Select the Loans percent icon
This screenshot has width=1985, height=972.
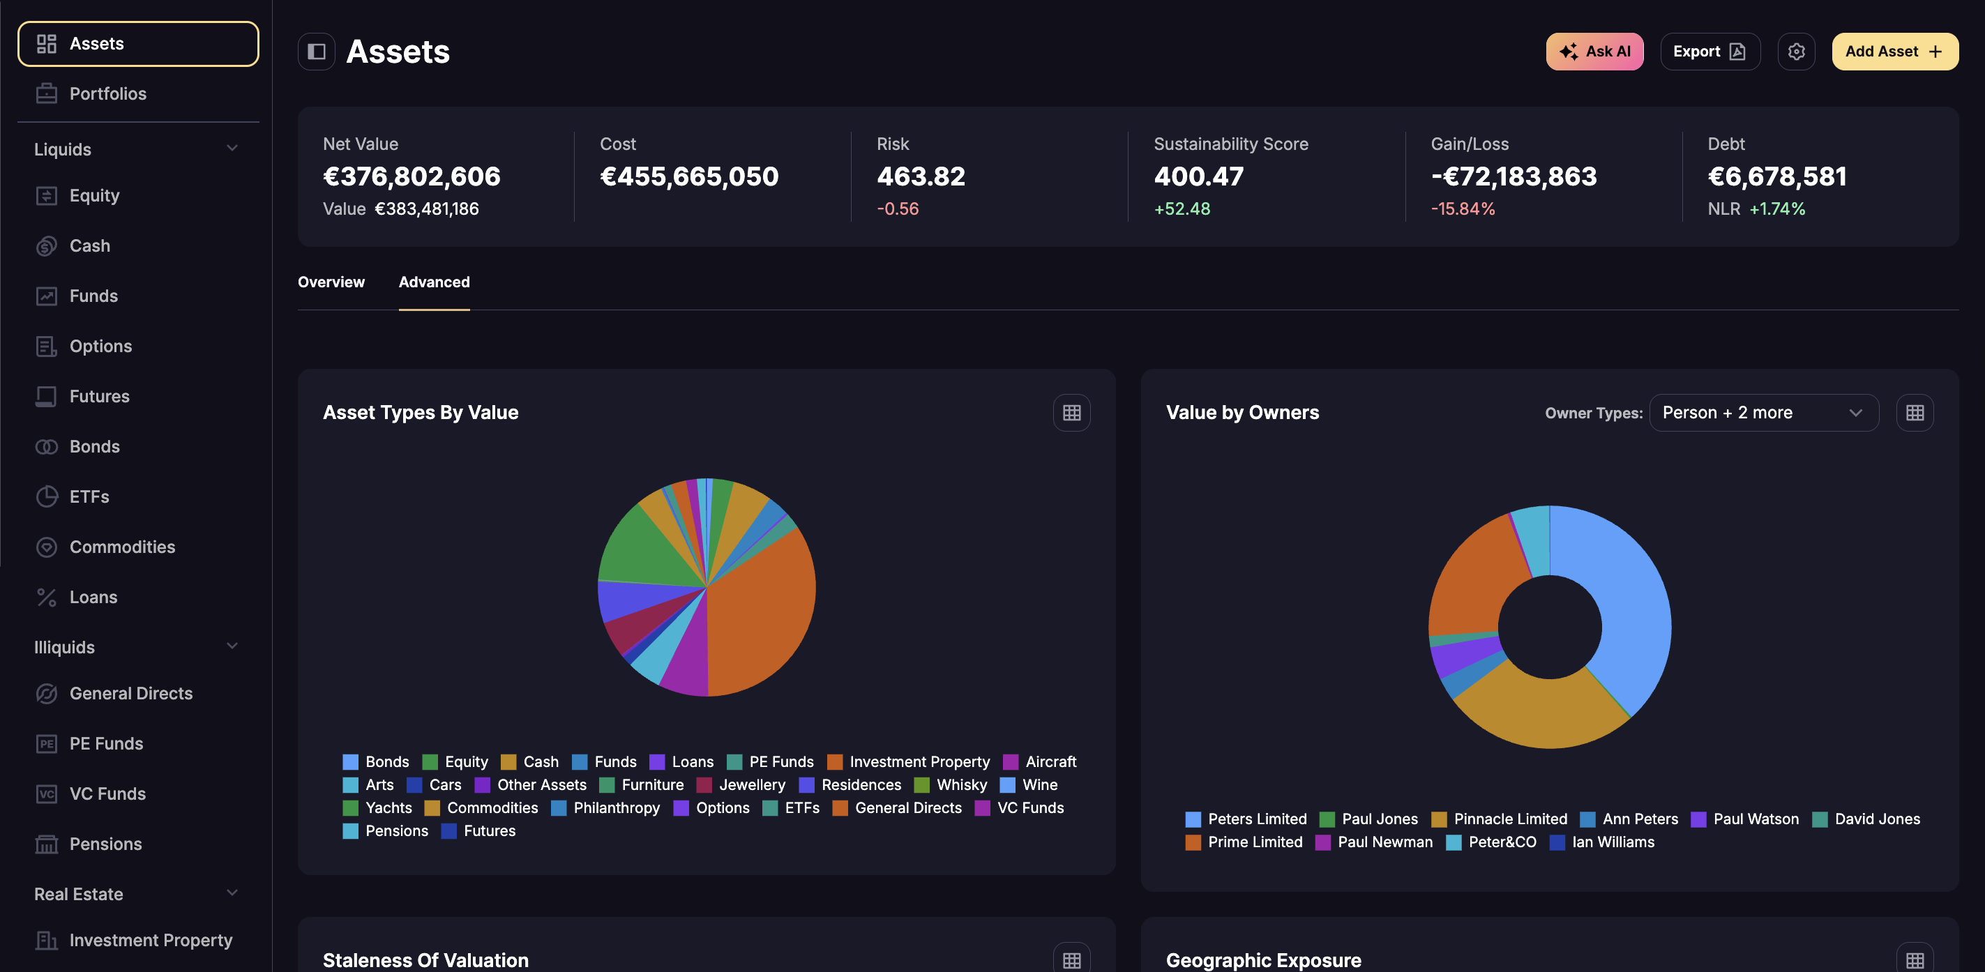tap(46, 597)
